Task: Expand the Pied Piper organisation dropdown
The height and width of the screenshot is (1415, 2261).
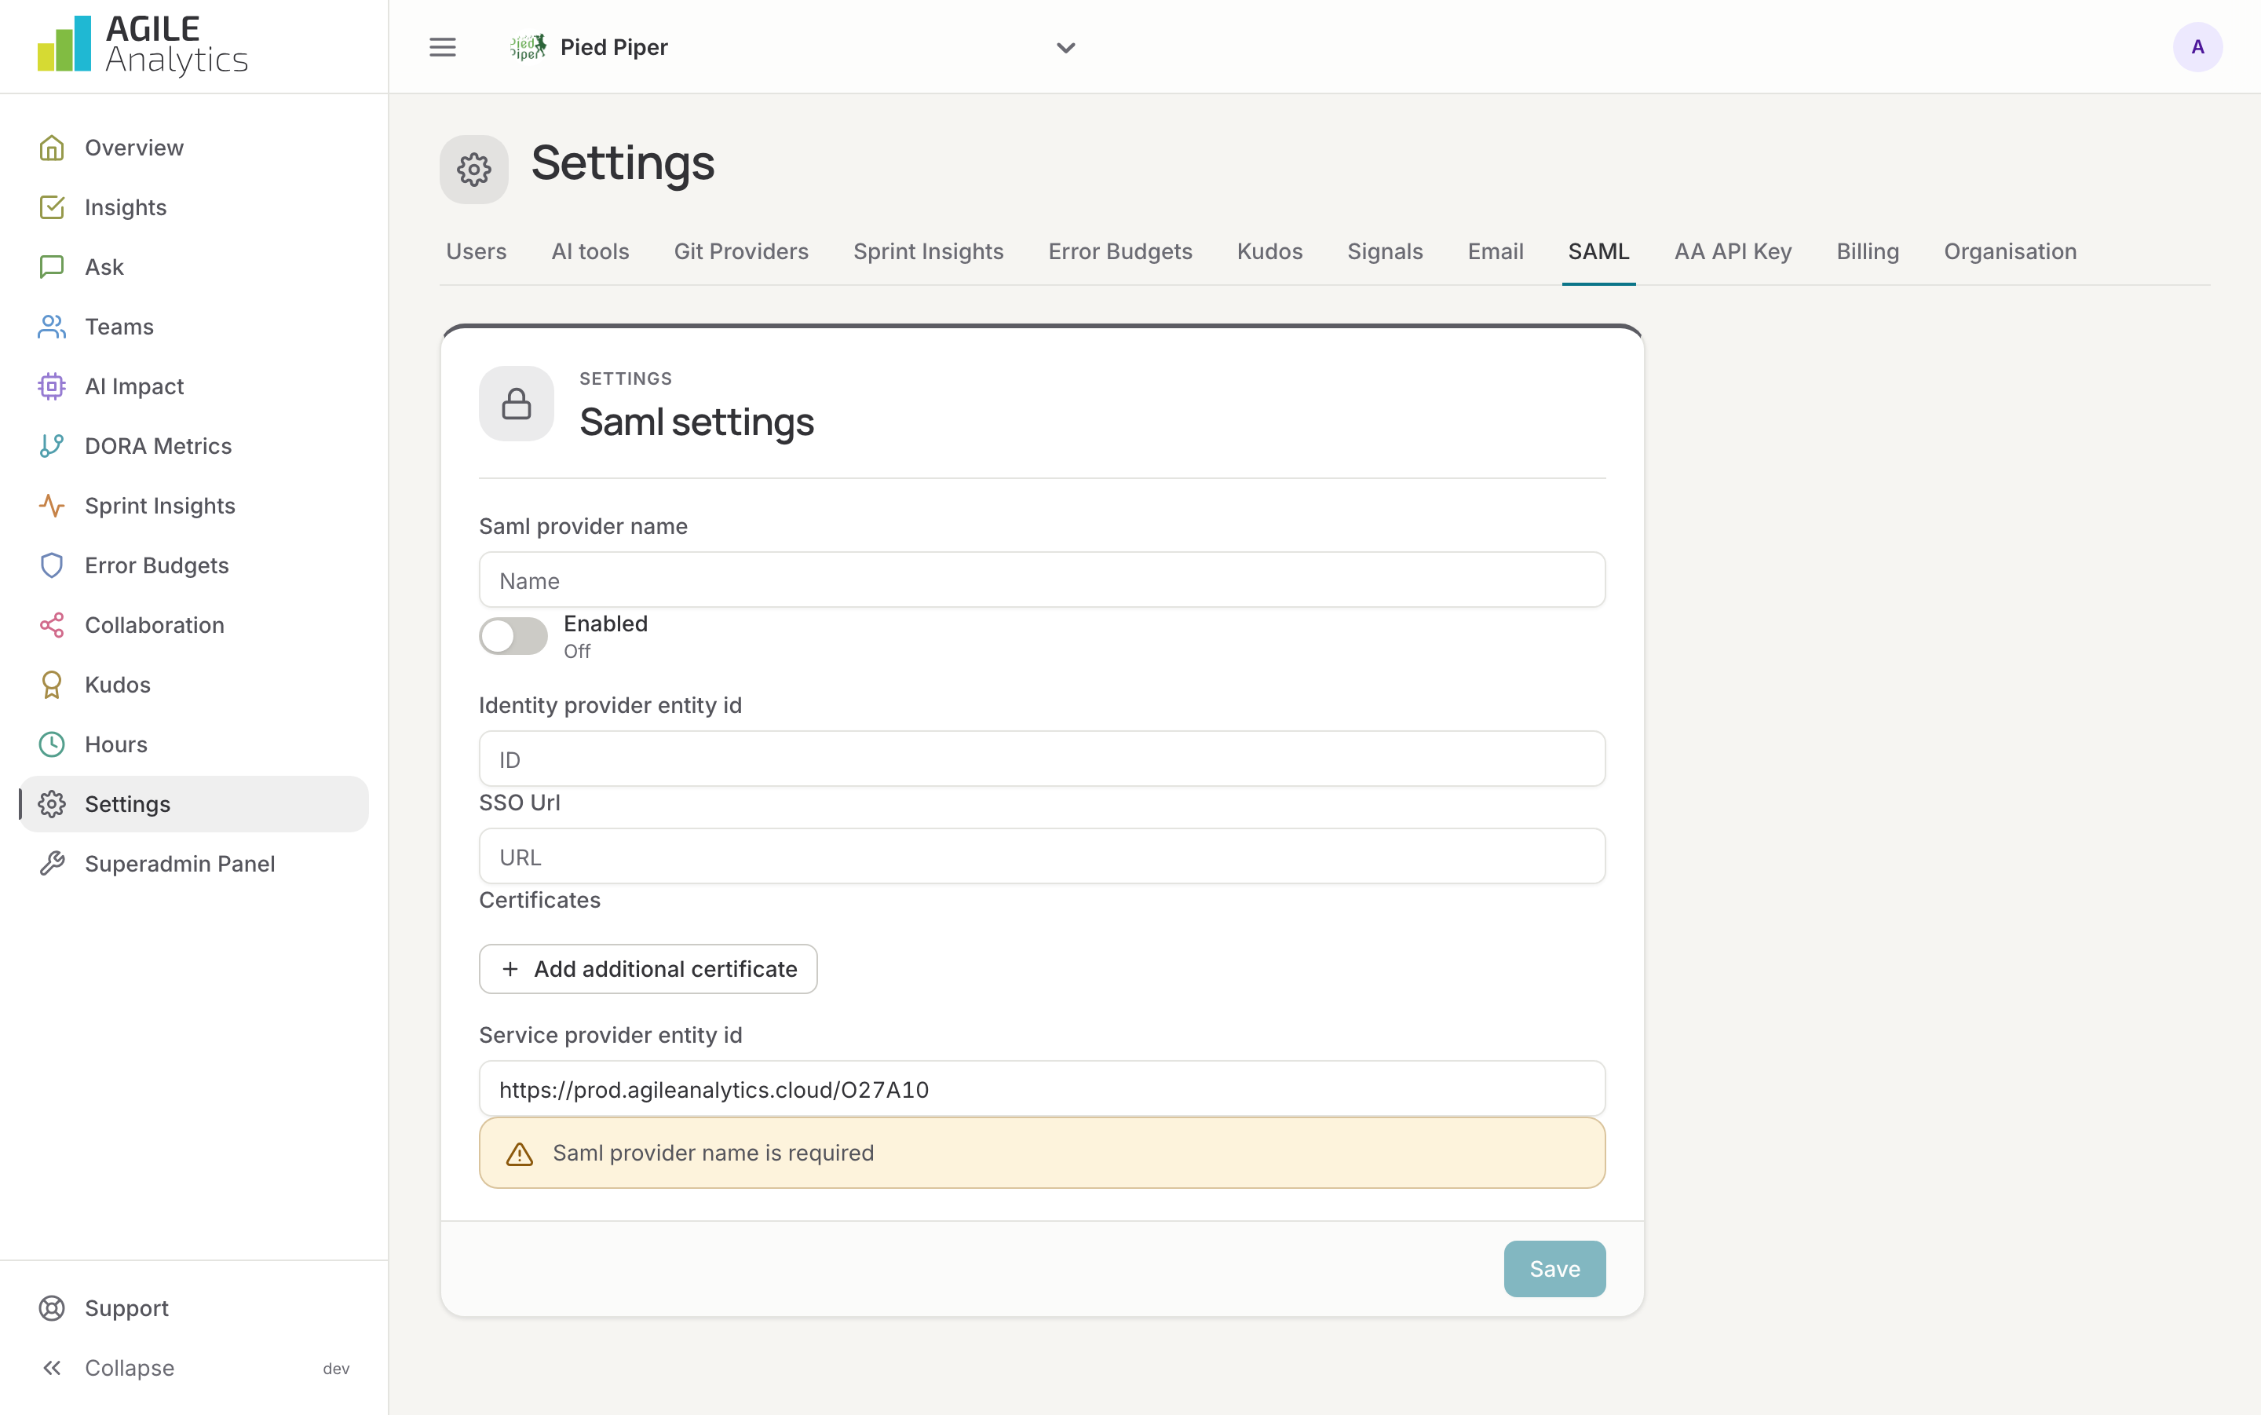Action: click(792, 47)
